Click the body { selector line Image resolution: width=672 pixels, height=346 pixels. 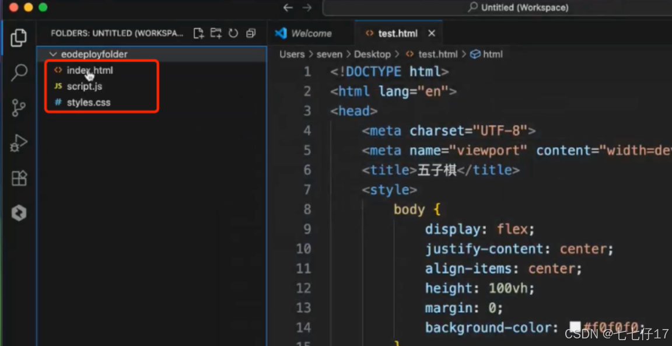[417, 209]
